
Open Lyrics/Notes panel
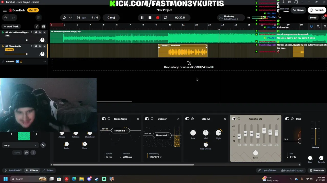[267, 171]
